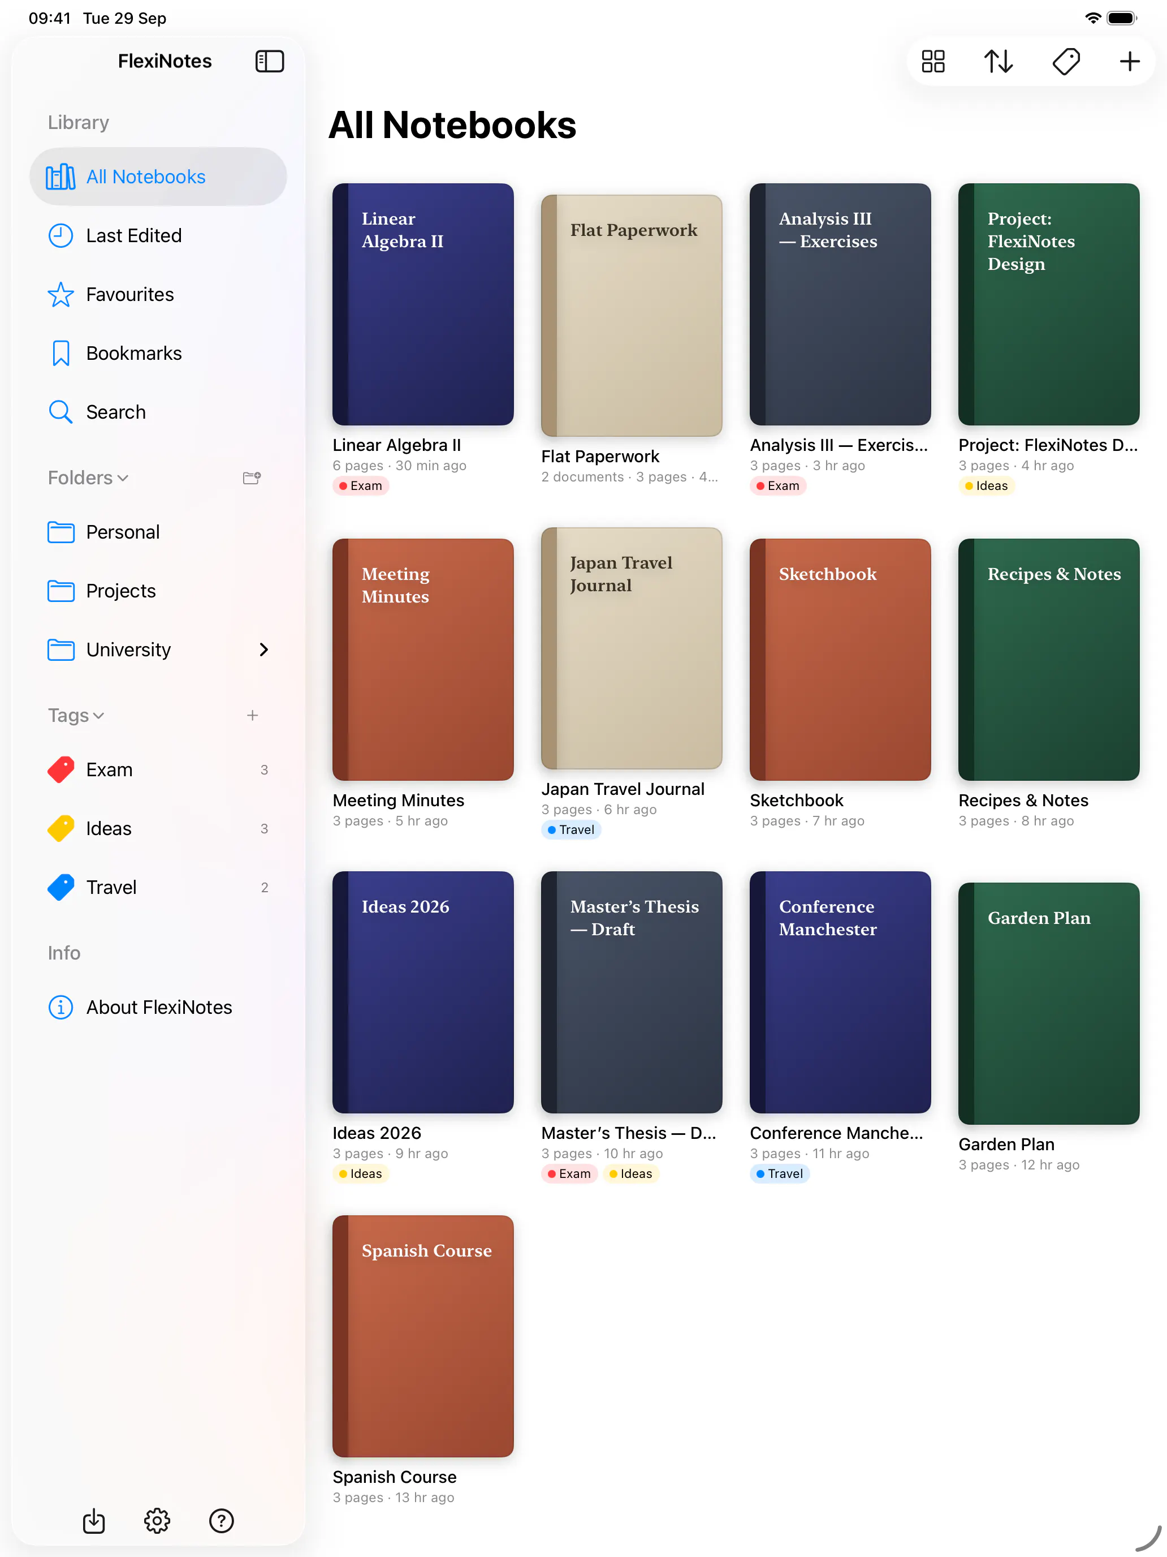Add a new notebook with plus
Image resolution: width=1167 pixels, height=1557 pixels.
(1129, 61)
